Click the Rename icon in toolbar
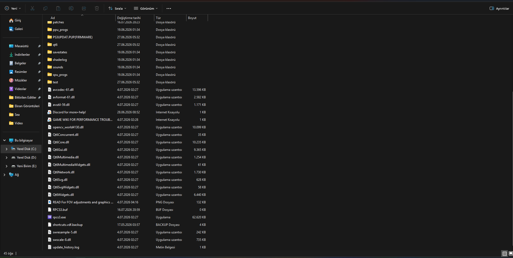This screenshot has width=513, height=258. click(x=71, y=8)
